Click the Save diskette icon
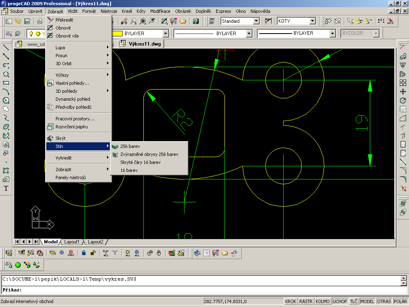 pos(27,21)
